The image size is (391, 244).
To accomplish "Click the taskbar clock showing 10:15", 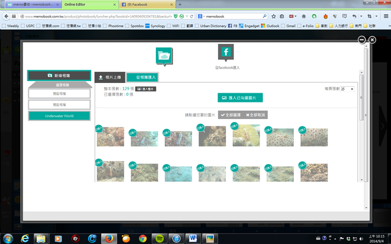I will click(376, 239).
